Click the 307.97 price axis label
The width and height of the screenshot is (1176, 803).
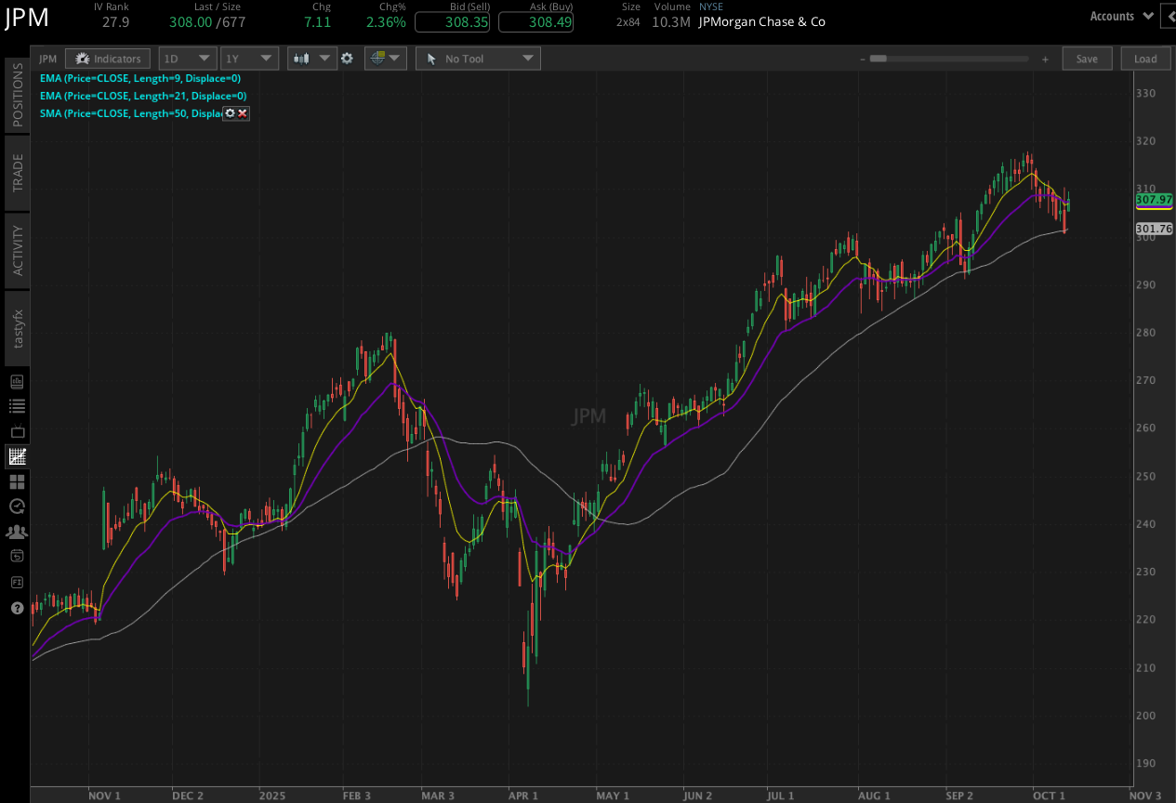(x=1154, y=200)
